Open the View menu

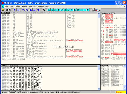point(11,6)
